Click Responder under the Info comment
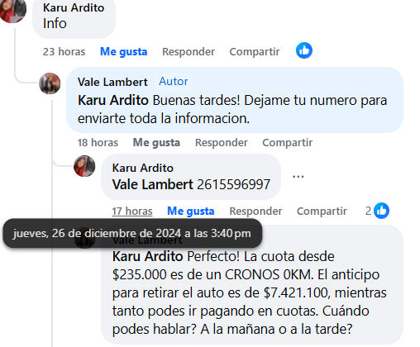Image resolution: width=420 pixels, height=347 pixels. [189, 51]
